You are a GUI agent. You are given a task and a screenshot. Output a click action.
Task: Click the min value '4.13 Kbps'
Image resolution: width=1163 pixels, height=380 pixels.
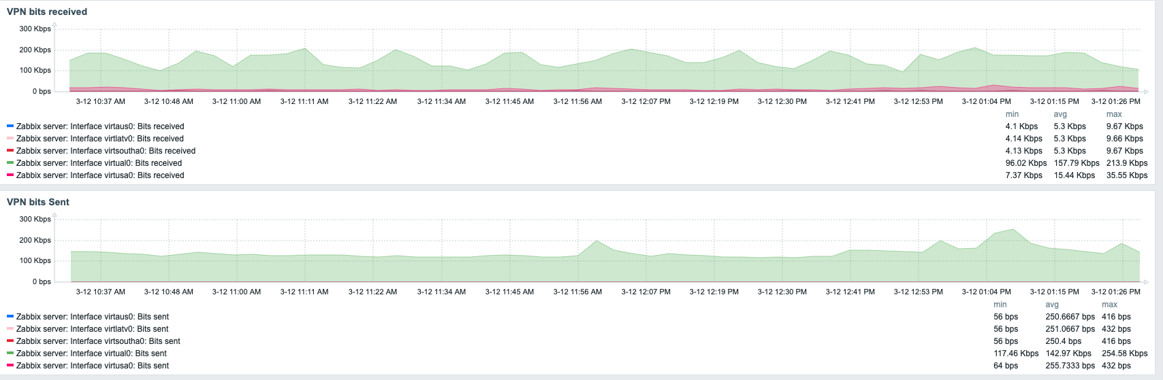(1024, 151)
